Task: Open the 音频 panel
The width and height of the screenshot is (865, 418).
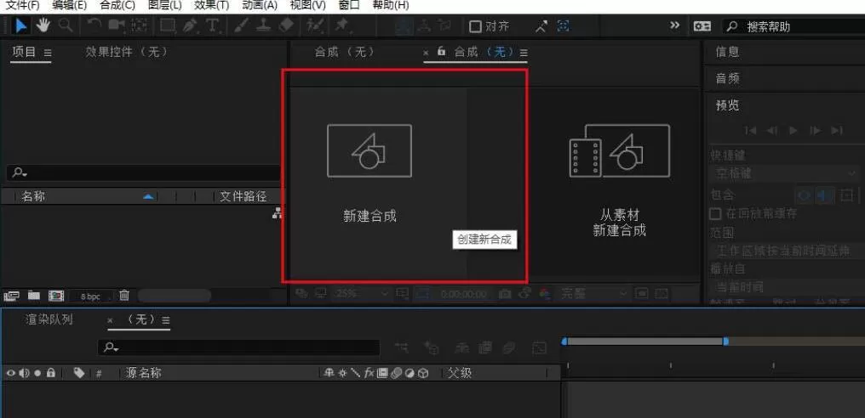Action: (x=728, y=79)
